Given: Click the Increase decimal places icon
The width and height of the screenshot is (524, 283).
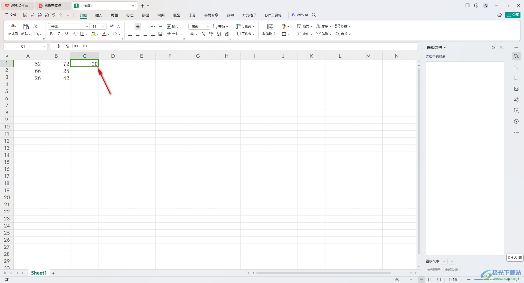Looking at the screenshot, I should [x=219, y=34].
